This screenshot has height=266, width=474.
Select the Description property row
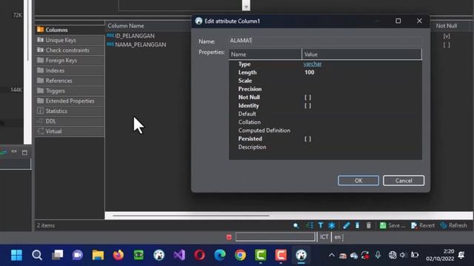(325, 147)
